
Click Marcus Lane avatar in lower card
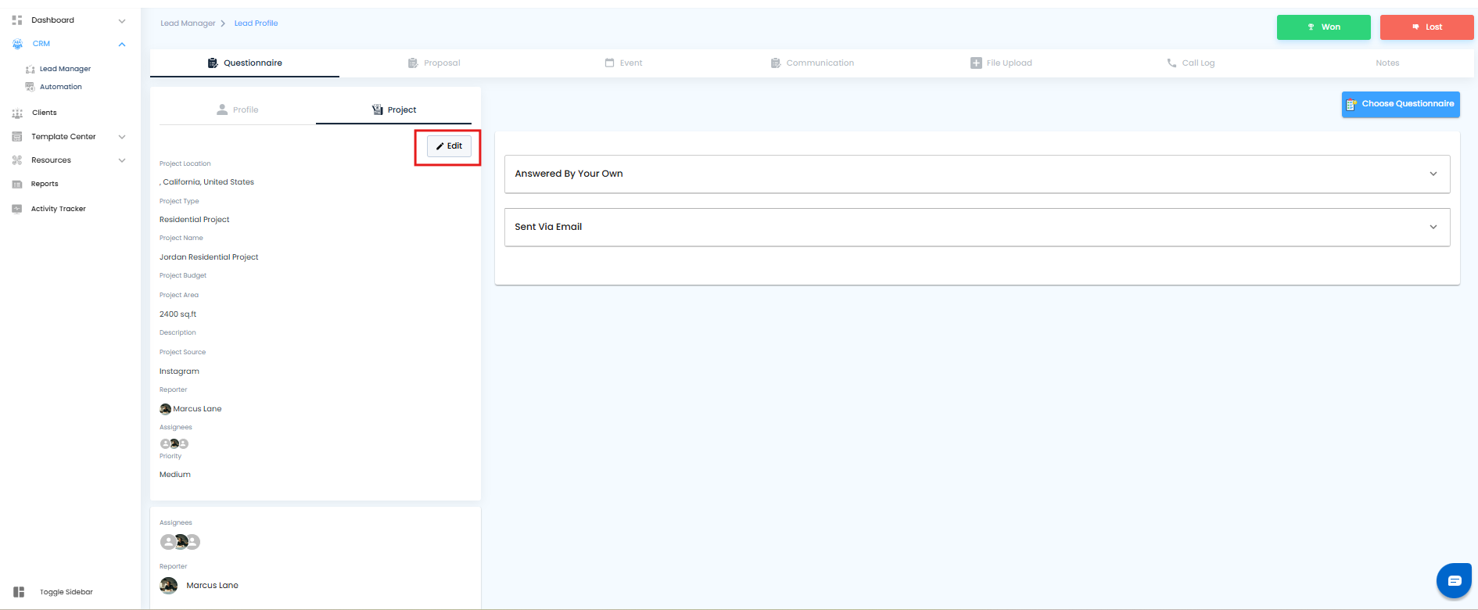pos(169,585)
